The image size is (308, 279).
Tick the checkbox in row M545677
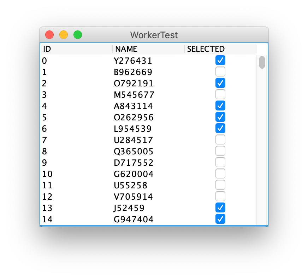click(x=220, y=94)
